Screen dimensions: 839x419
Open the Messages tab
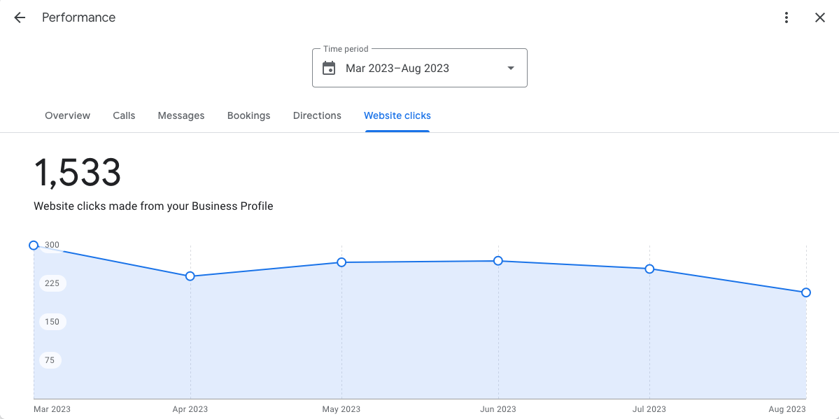coord(181,115)
